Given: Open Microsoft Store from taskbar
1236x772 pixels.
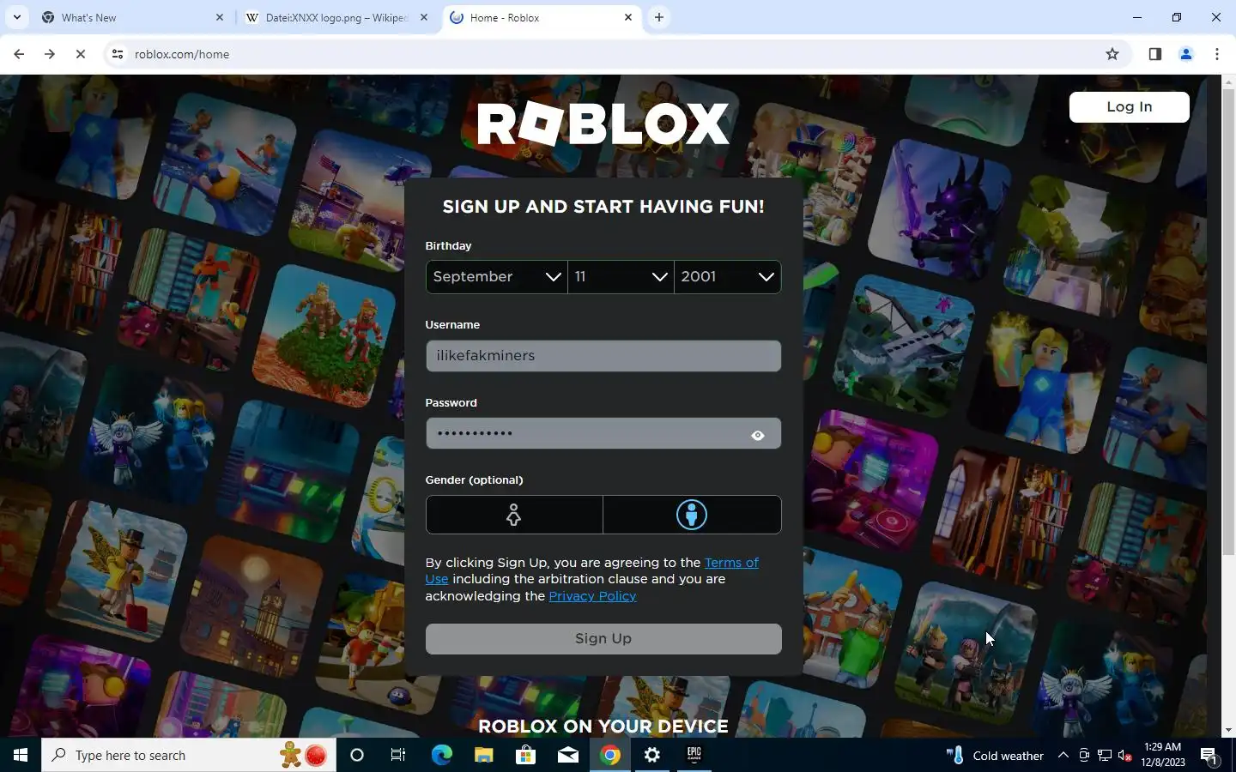Looking at the screenshot, I should click(x=525, y=755).
